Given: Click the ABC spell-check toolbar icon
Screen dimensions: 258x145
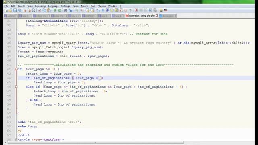Looking at the screenshot, I should click(166, 10).
